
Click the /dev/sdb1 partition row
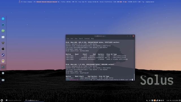coord(96,56)
